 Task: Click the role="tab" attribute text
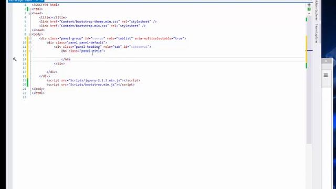tap(112, 47)
